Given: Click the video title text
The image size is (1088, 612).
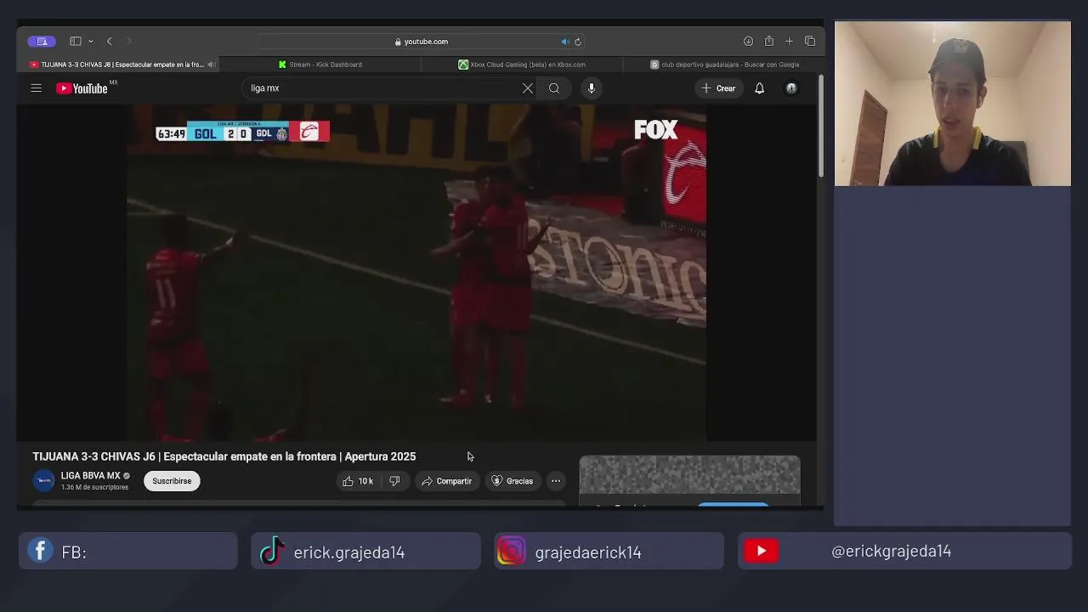Looking at the screenshot, I should click(x=224, y=456).
